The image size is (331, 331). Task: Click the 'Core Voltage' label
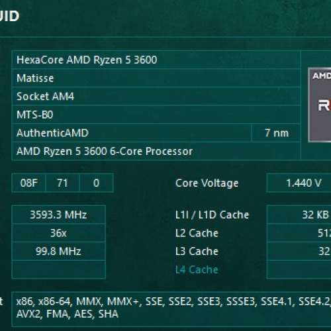(x=207, y=183)
